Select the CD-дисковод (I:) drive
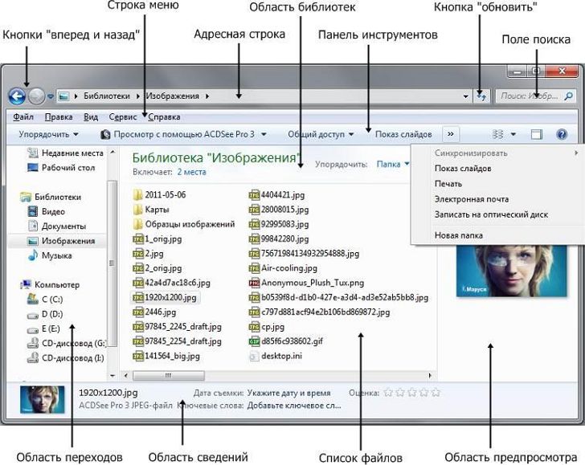 [x=66, y=358]
